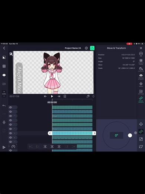This screenshot has height=194, width=145.
Task: Jump to start of timeline
Action: tap(45, 96)
